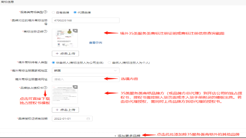Open calendar icon in 品牌授权证明有效期 field
Viewport: 246px width, 138px height.
pos(88,118)
